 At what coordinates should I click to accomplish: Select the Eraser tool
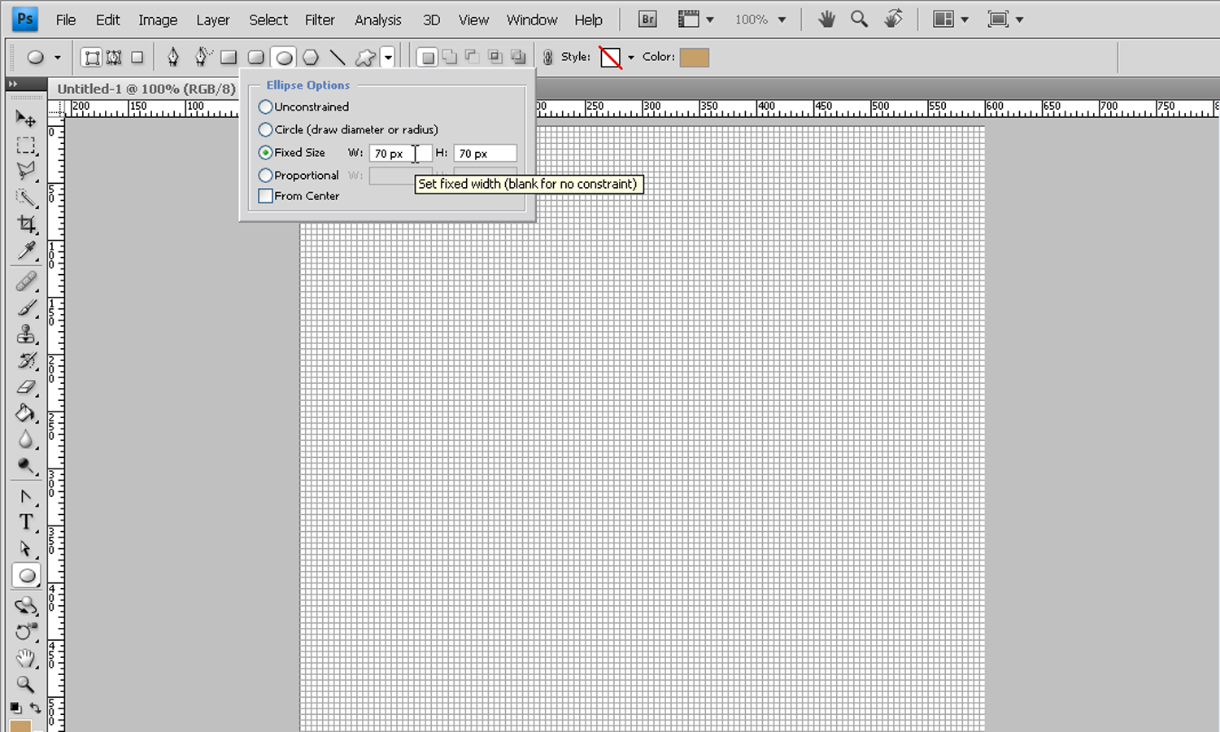pos(26,386)
